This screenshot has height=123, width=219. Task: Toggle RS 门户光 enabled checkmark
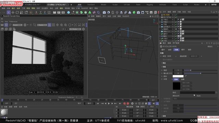(x=176, y=17)
